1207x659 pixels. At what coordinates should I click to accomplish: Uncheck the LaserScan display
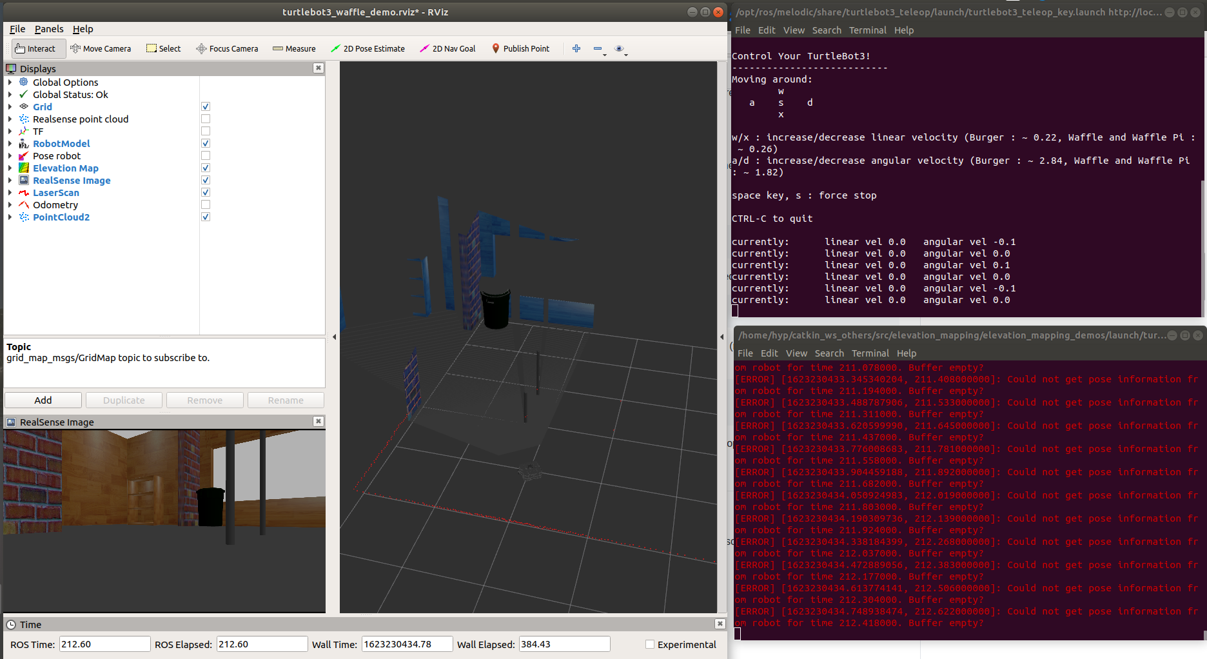206,192
